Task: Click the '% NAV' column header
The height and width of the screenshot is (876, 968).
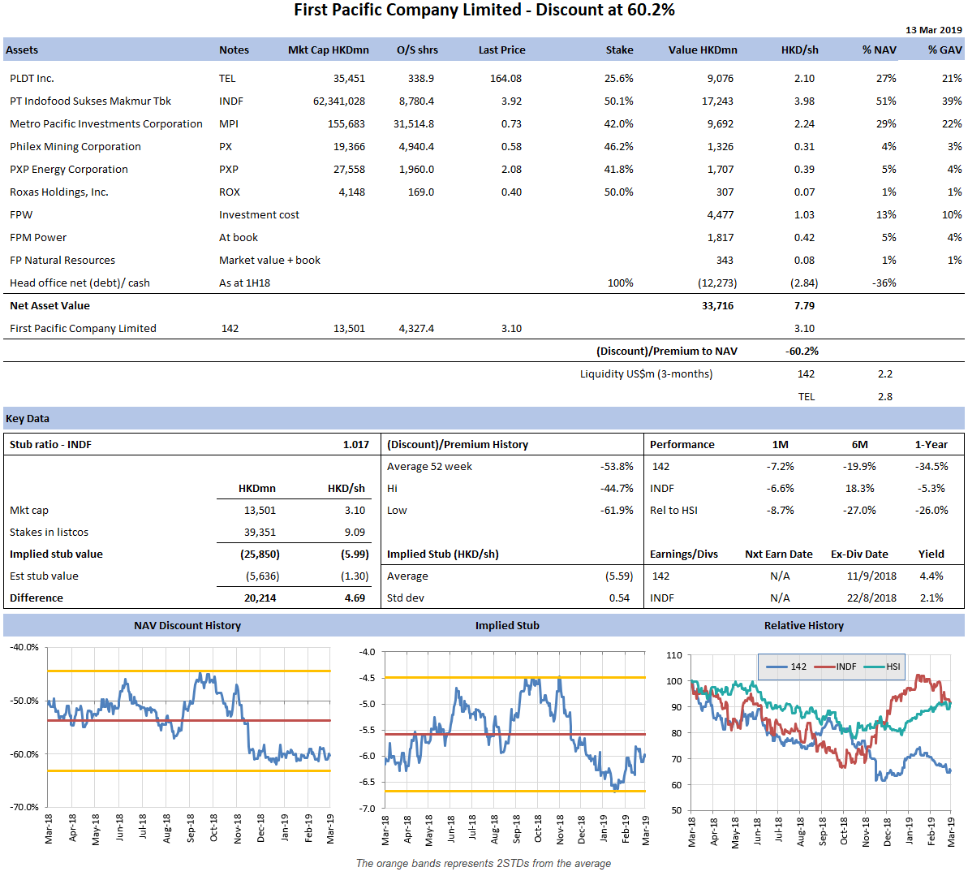Action: click(x=879, y=50)
